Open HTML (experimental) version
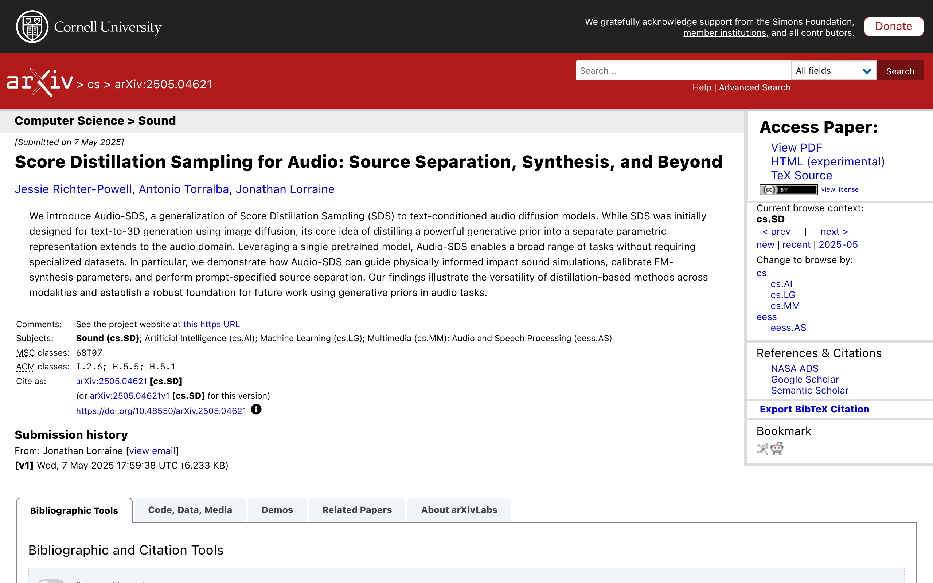The height and width of the screenshot is (583, 933). (827, 161)
